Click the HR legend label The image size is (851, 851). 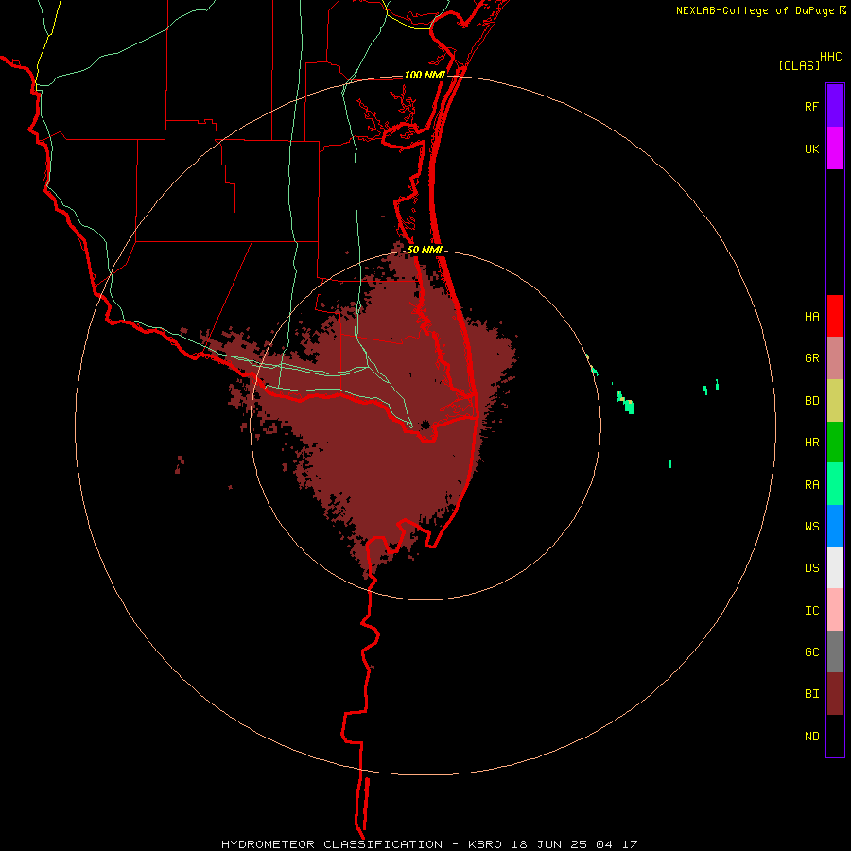tap(811, 443)
